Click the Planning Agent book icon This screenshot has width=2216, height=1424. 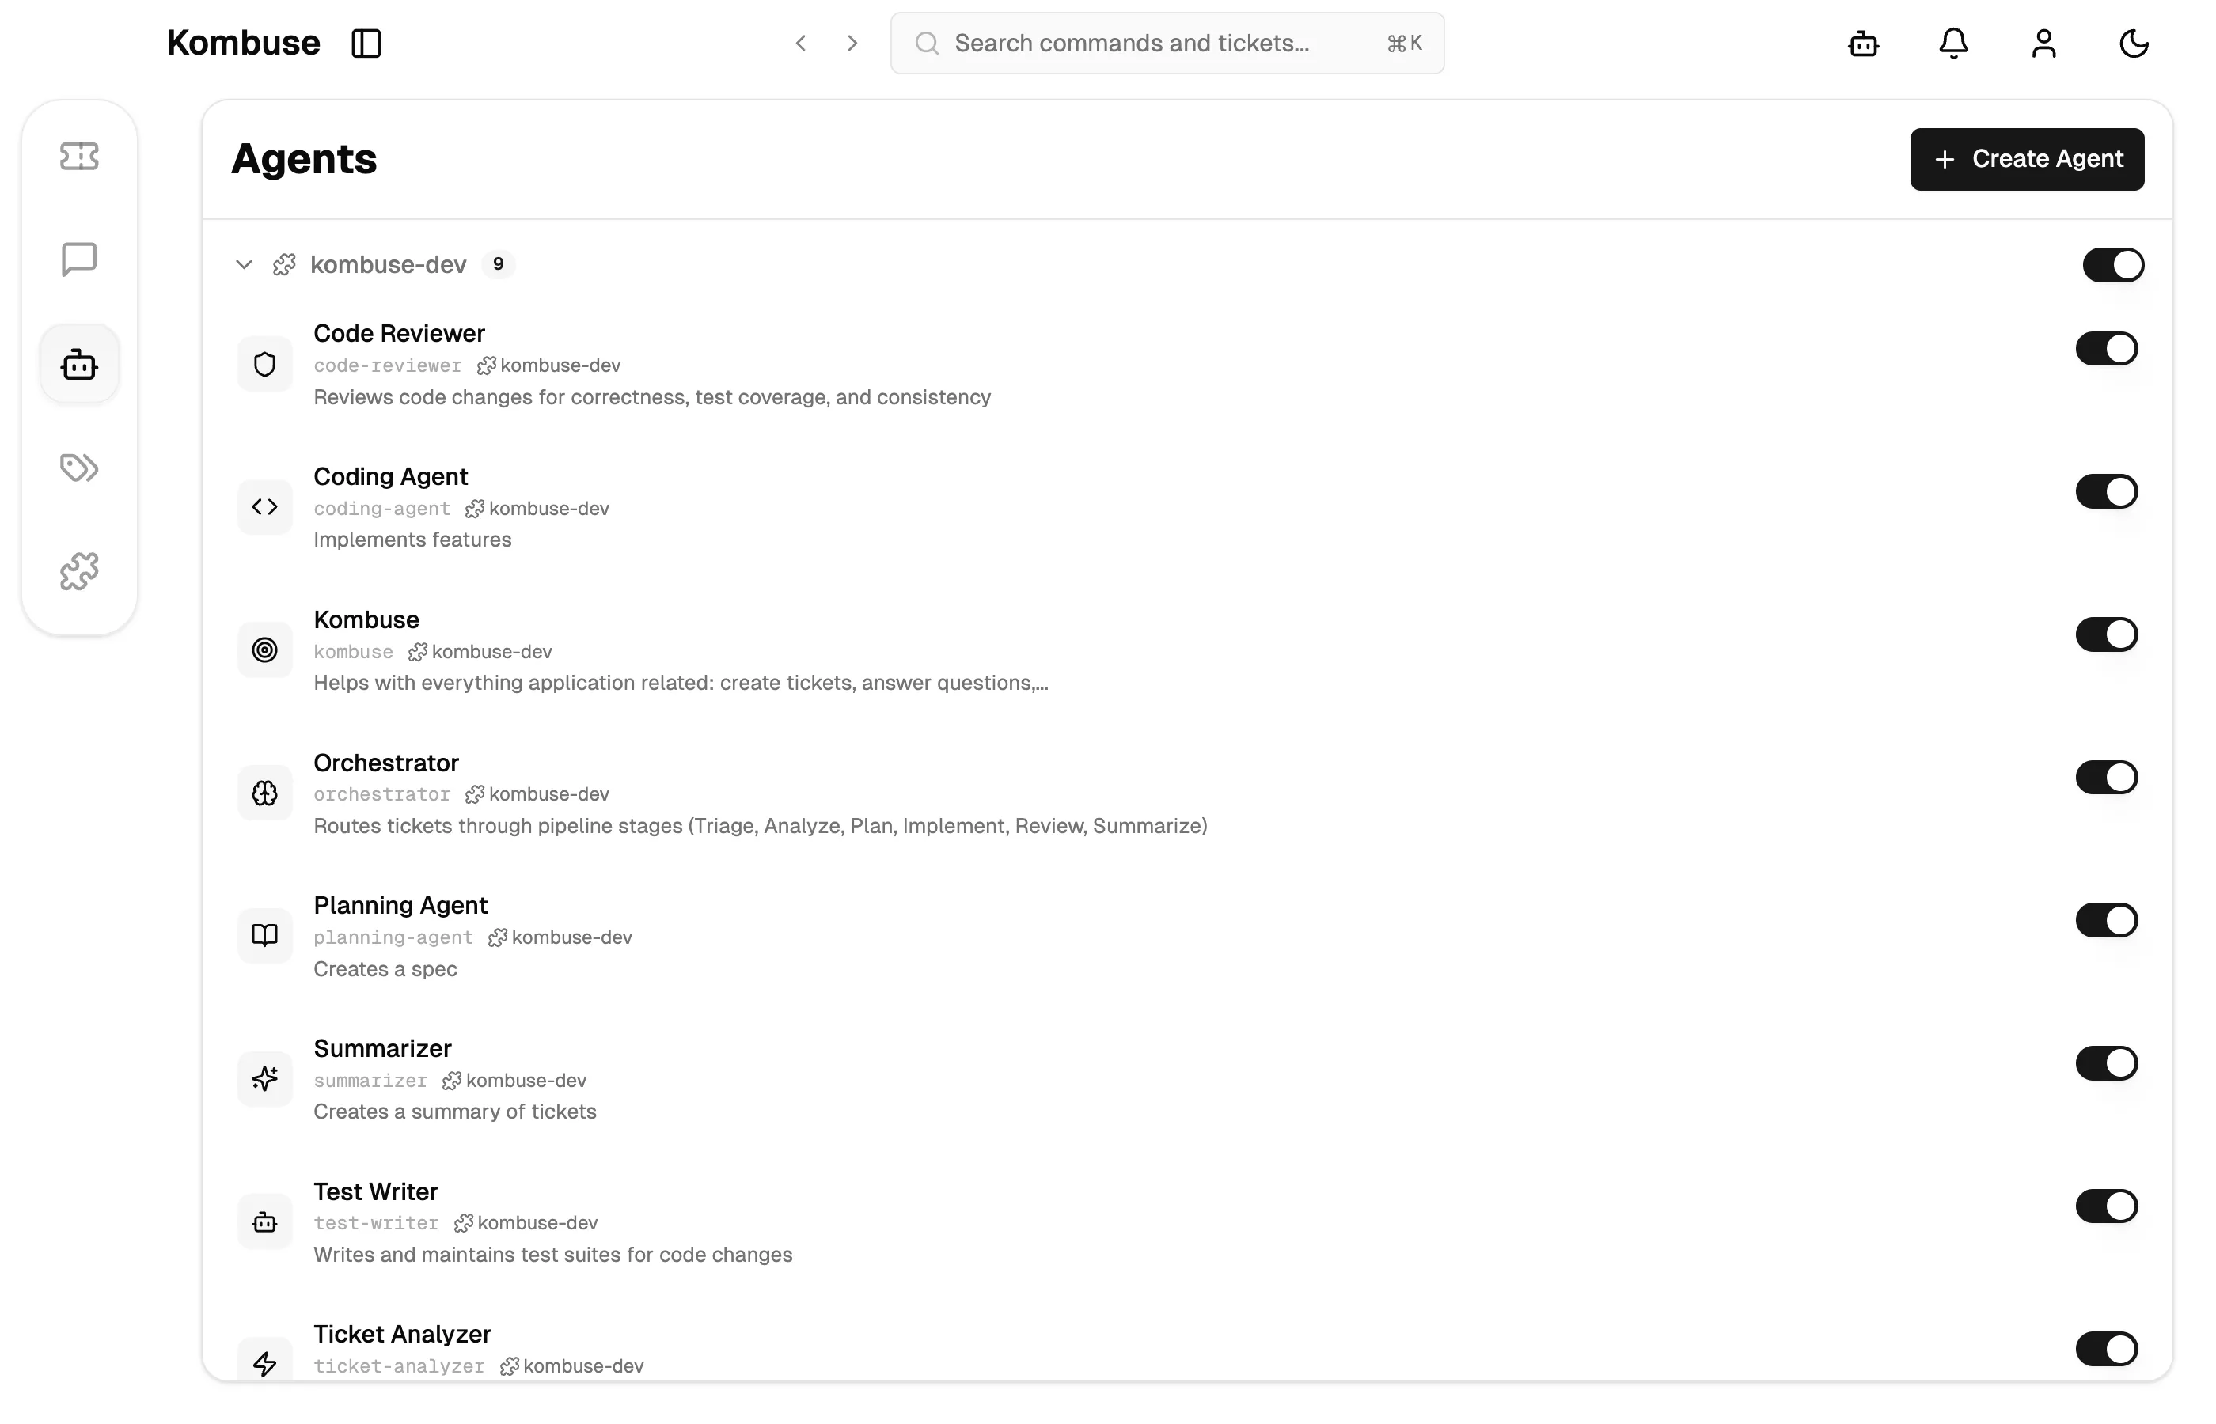pyautogui.click(x=264, y=936)
